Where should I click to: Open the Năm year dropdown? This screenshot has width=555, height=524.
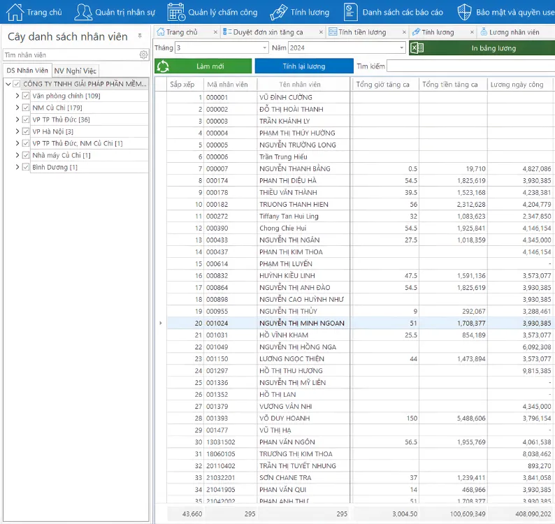click(401, 48)
